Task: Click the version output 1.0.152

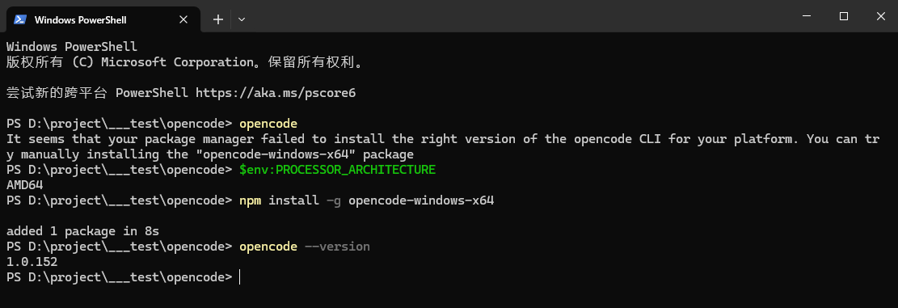Action: click(32, 262)
